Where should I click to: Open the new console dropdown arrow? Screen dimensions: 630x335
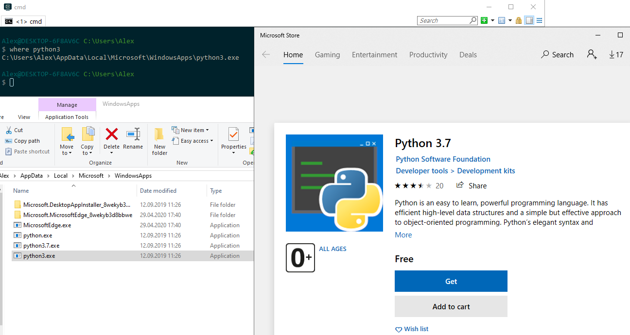[x=492, y=20]
